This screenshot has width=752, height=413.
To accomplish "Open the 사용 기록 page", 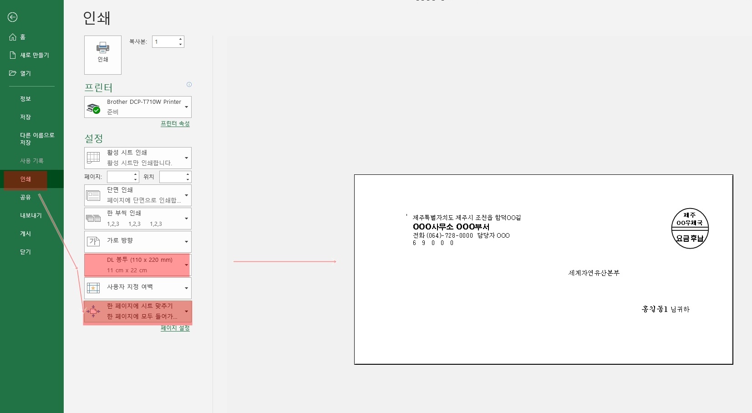I will [x=32, y=161].
